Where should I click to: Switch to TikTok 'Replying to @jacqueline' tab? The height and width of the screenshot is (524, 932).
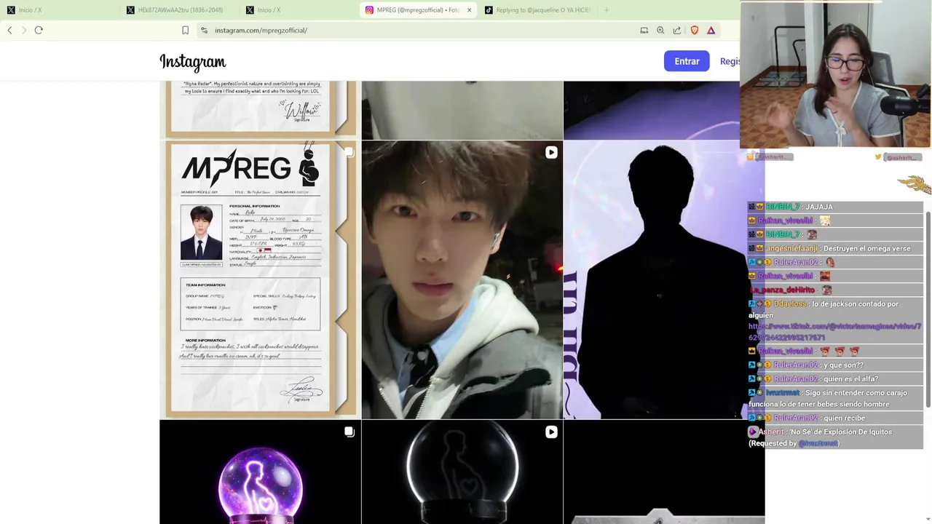(537, 10)
